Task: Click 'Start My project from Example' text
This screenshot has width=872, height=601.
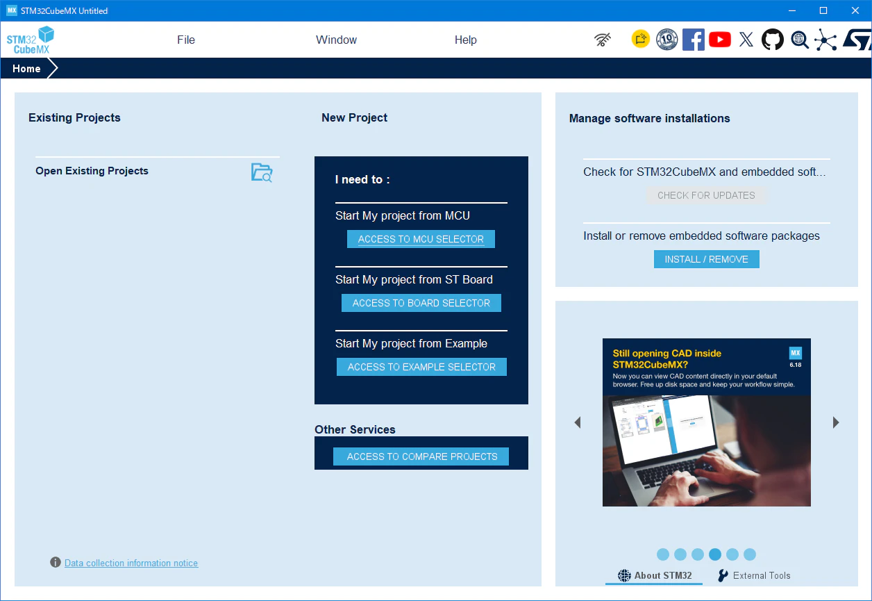Action: coord(411,343)
